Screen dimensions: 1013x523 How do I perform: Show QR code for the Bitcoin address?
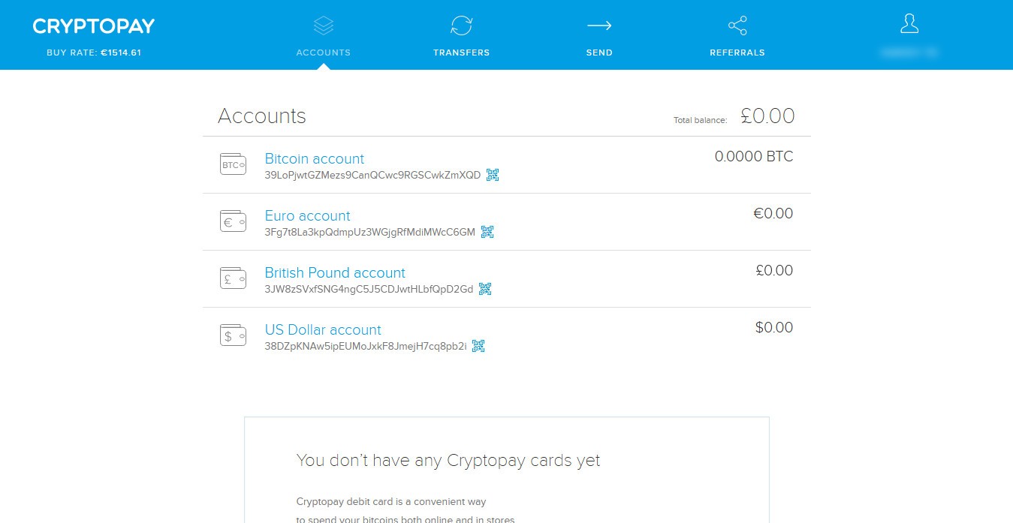click(493, 174)
